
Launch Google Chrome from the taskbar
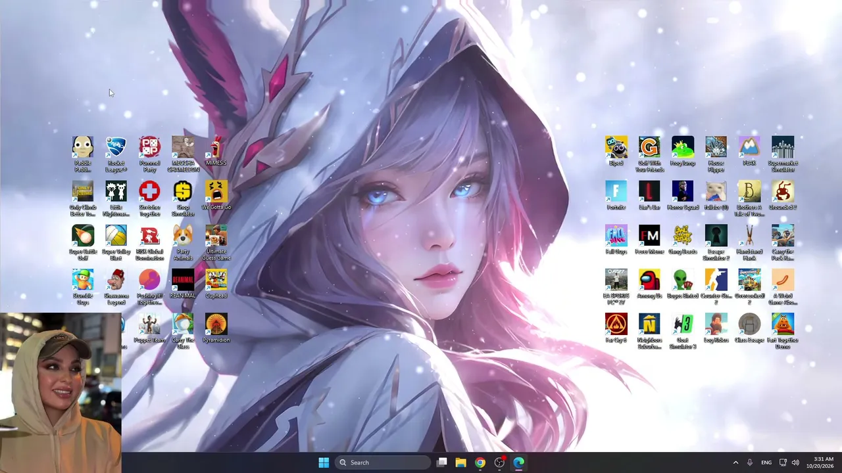click(x=480, y=462)
